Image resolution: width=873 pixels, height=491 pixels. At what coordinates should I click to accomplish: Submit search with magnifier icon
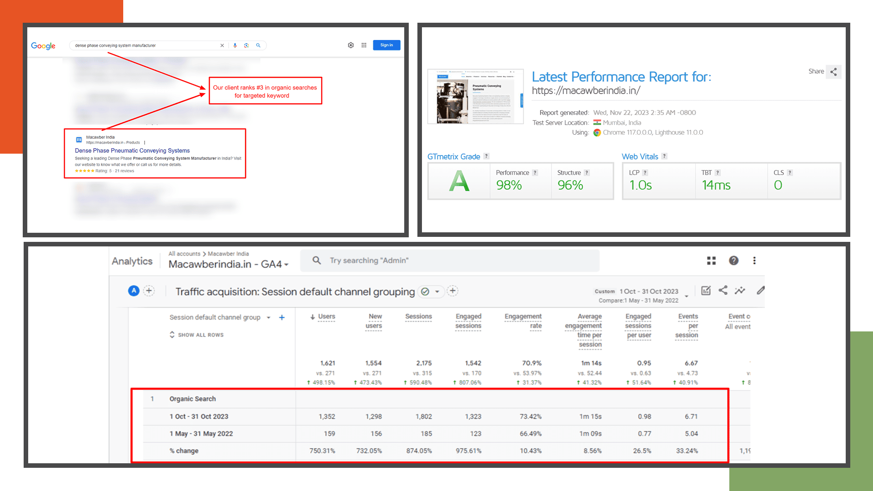point(258,45)
